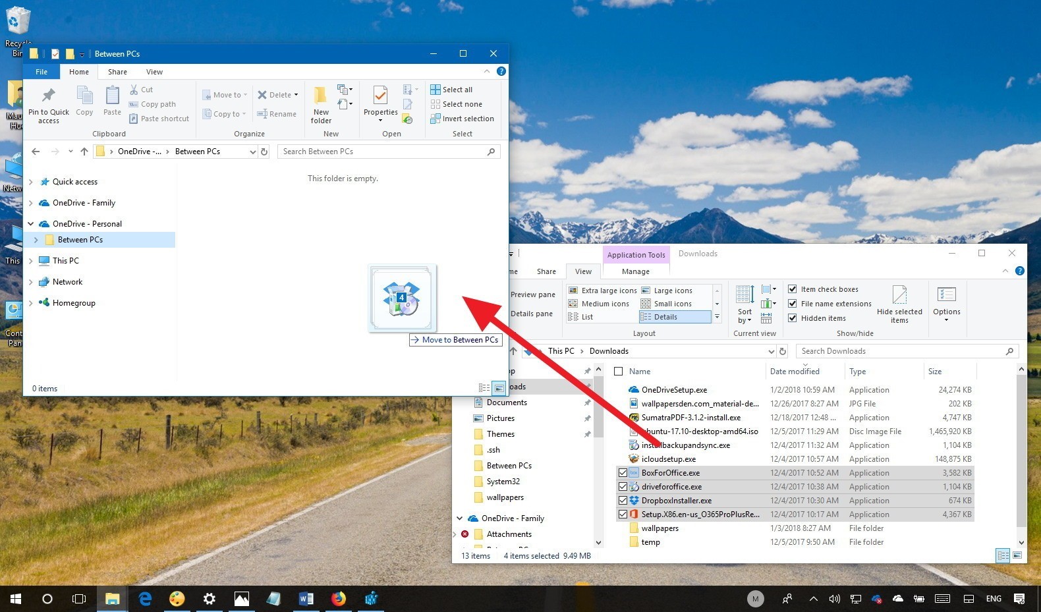Click Select all in the ribbon

point(451,90)
